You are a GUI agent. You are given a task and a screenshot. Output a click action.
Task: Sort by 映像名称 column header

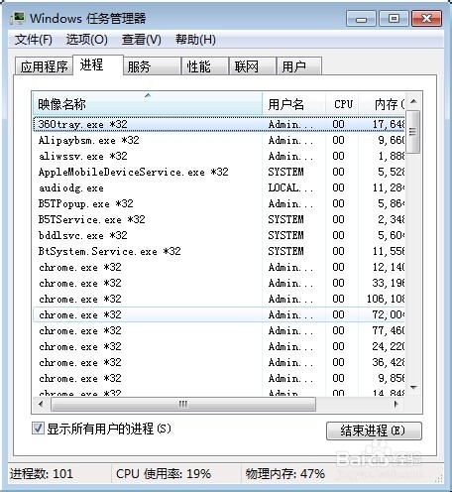pos(148,104)
